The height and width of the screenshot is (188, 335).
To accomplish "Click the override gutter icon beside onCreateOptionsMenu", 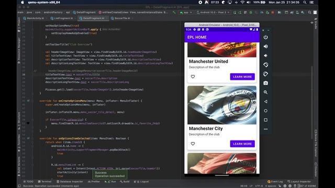I will click(28, 101).
